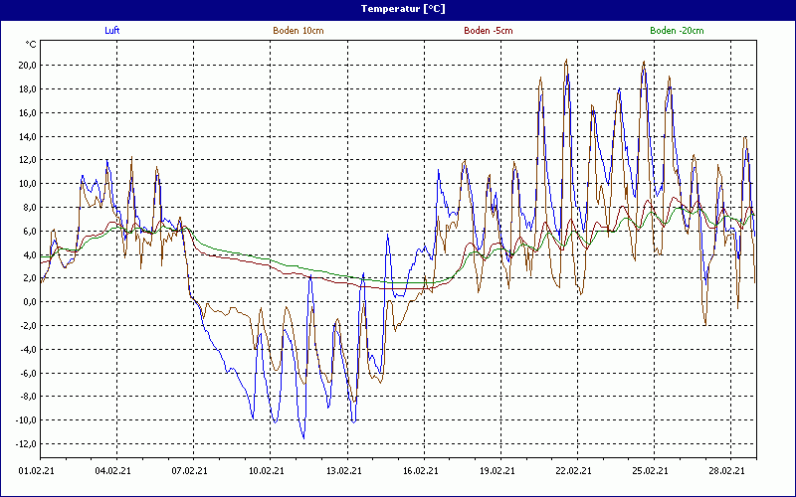Select the Boden 10cm legend label
The width and height of the screenshot is (796, 497).
click(x=298, y=31)
